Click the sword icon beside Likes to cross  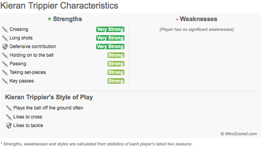coord(9,117)
